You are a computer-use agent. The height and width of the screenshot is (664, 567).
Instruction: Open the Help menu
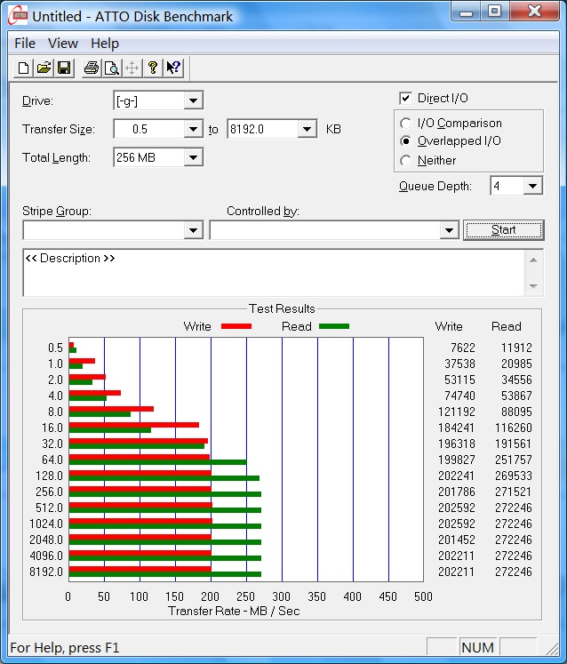105,44
